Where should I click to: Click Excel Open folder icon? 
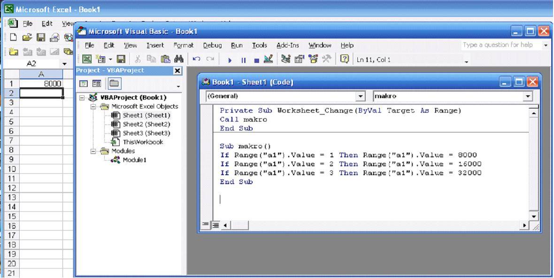[27, 38]
